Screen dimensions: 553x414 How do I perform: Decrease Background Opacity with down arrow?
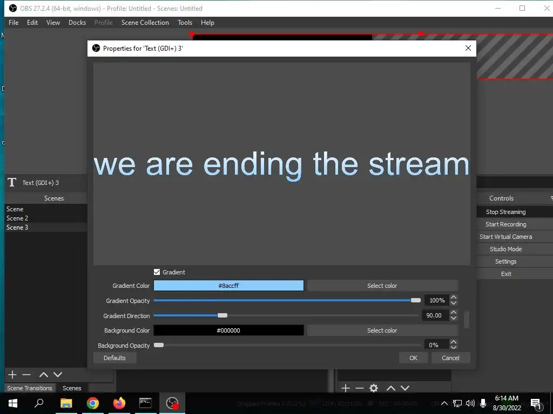coord(454,348)
